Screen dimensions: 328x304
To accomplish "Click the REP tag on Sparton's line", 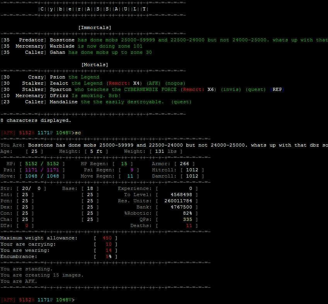I will 277,89.
